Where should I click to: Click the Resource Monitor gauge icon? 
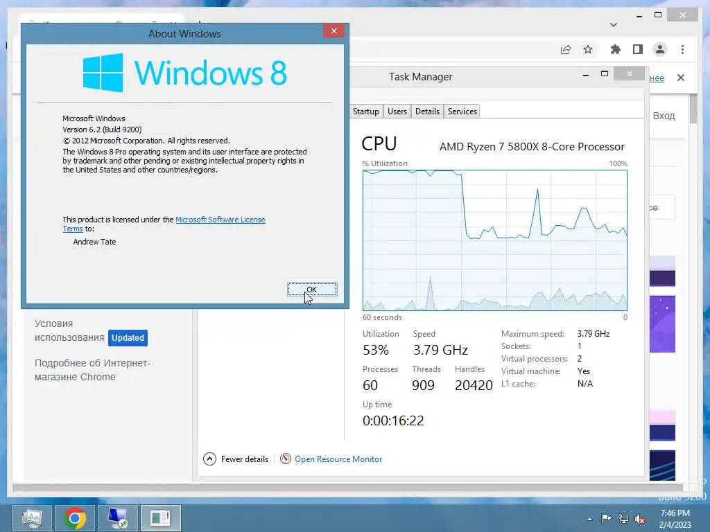285,459
